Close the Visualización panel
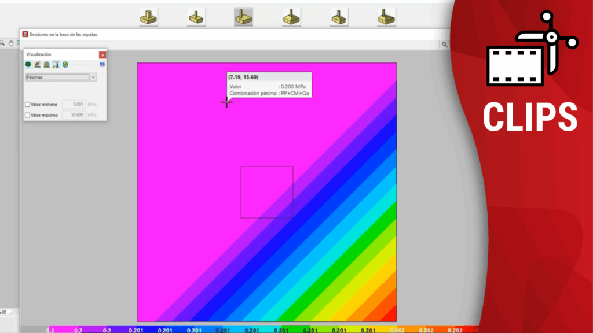This screenshot has width=593, height=333. coord(103,55)
